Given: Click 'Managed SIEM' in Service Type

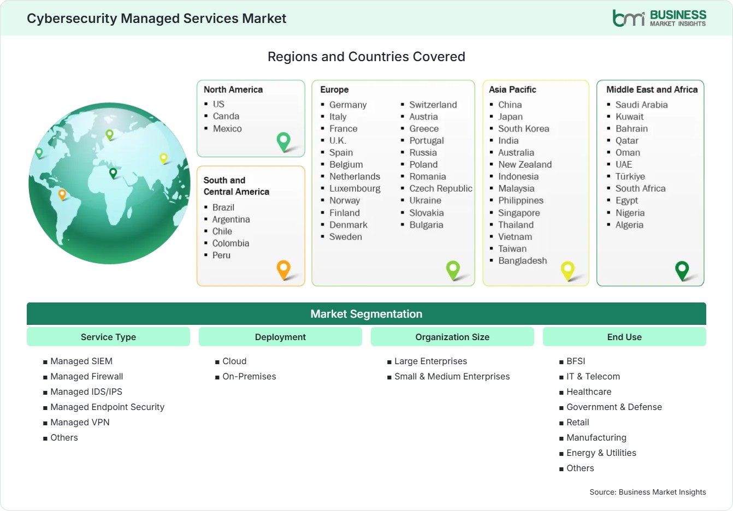Looking at the screenshot, I should pyautogui.click(x=81, y=361).
